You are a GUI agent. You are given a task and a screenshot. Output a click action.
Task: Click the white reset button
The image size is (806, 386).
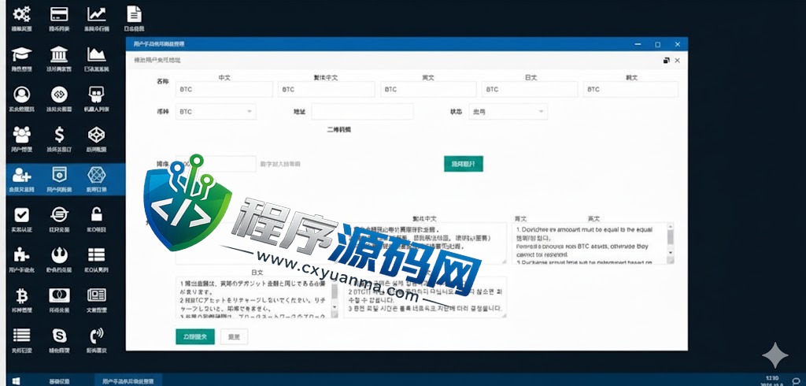[234, 336]
